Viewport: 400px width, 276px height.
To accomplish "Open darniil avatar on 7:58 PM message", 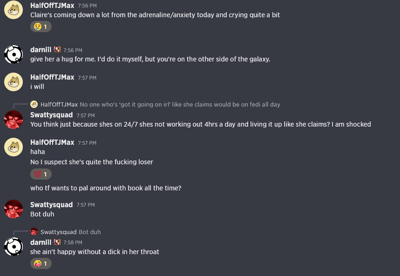I will [x=14, y=247].
